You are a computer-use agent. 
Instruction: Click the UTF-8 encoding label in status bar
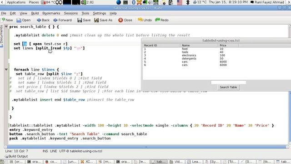point(64,151)
